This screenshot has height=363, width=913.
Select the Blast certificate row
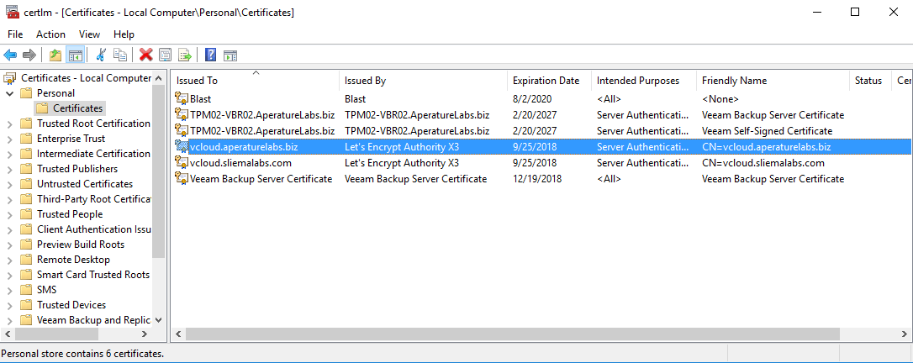click(x=202, y=99)
